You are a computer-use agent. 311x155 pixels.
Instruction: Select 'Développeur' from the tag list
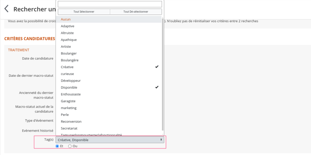[70, 81]
